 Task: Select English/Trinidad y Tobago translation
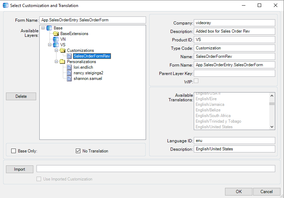218,121
